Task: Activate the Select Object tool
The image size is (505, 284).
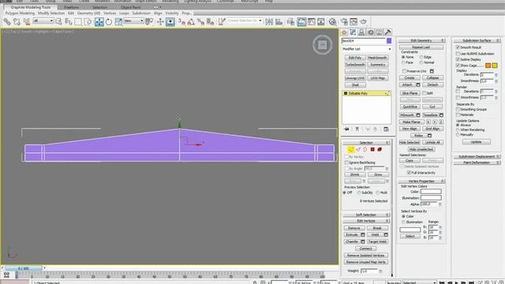Action: [x=58, y=21]
